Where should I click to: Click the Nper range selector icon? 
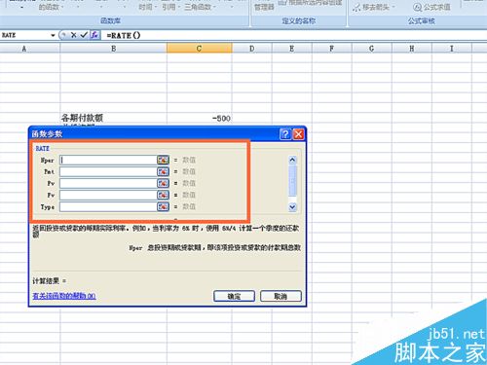click(x=163, y=160)
